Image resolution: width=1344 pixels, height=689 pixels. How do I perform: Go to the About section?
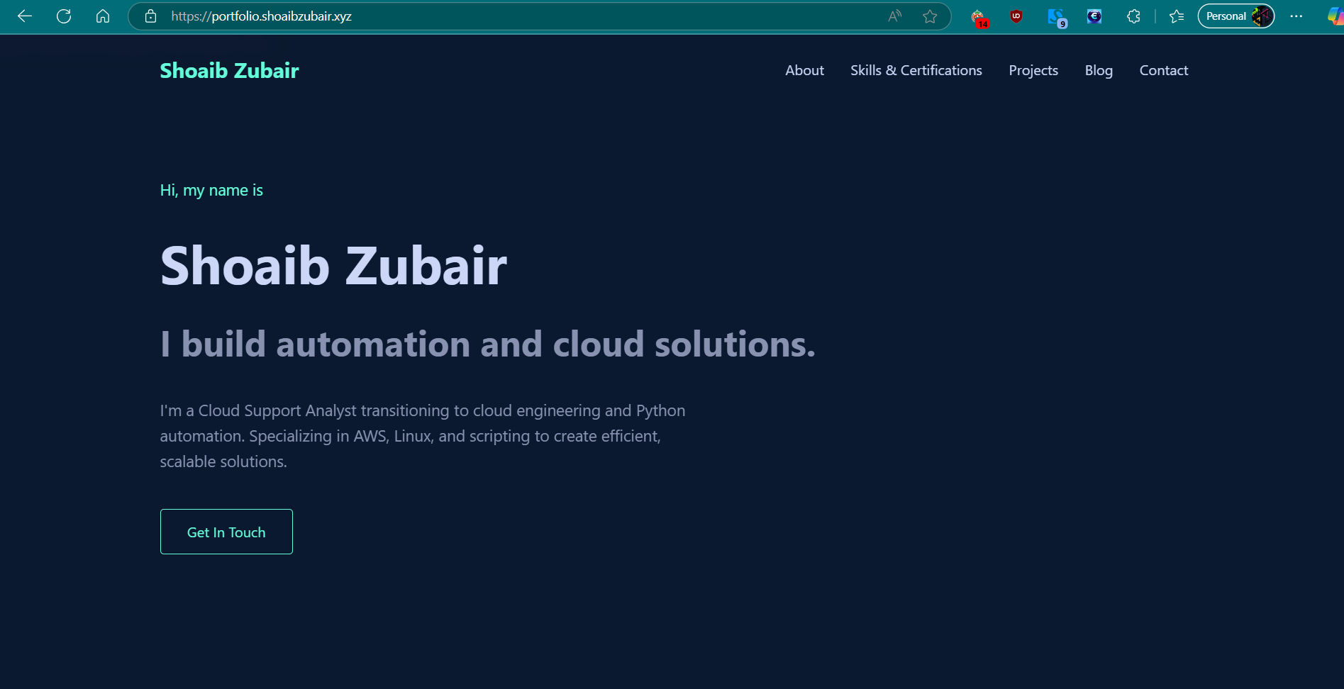[x=804, y=70]
